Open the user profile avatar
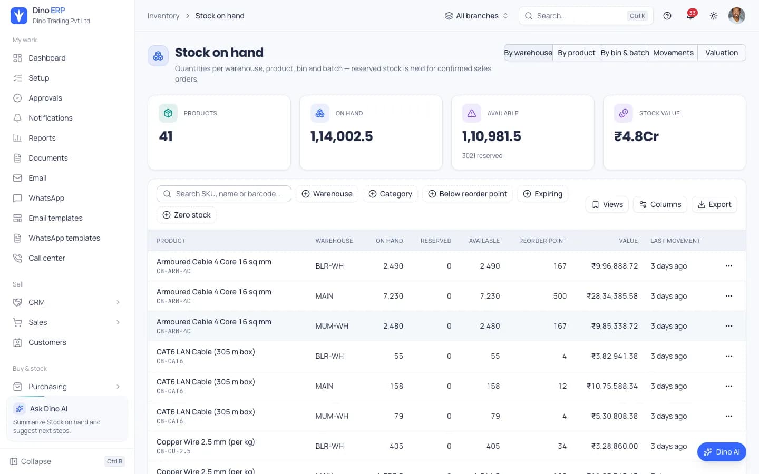Viewport: 759px width, 474px height. coord(737,16)
